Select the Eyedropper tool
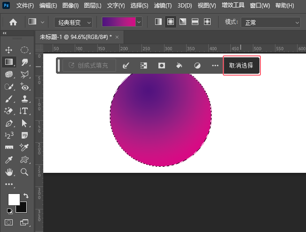The image size is (306, 232). 9,160
